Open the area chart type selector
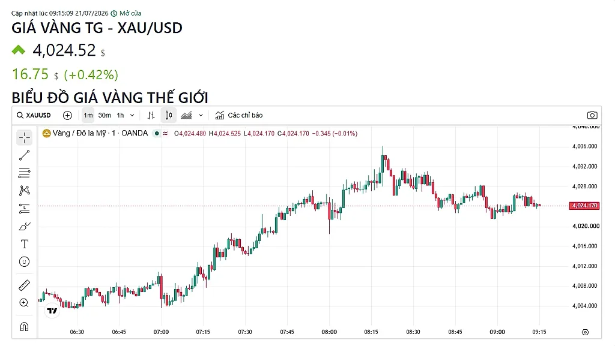 point(186,115)
